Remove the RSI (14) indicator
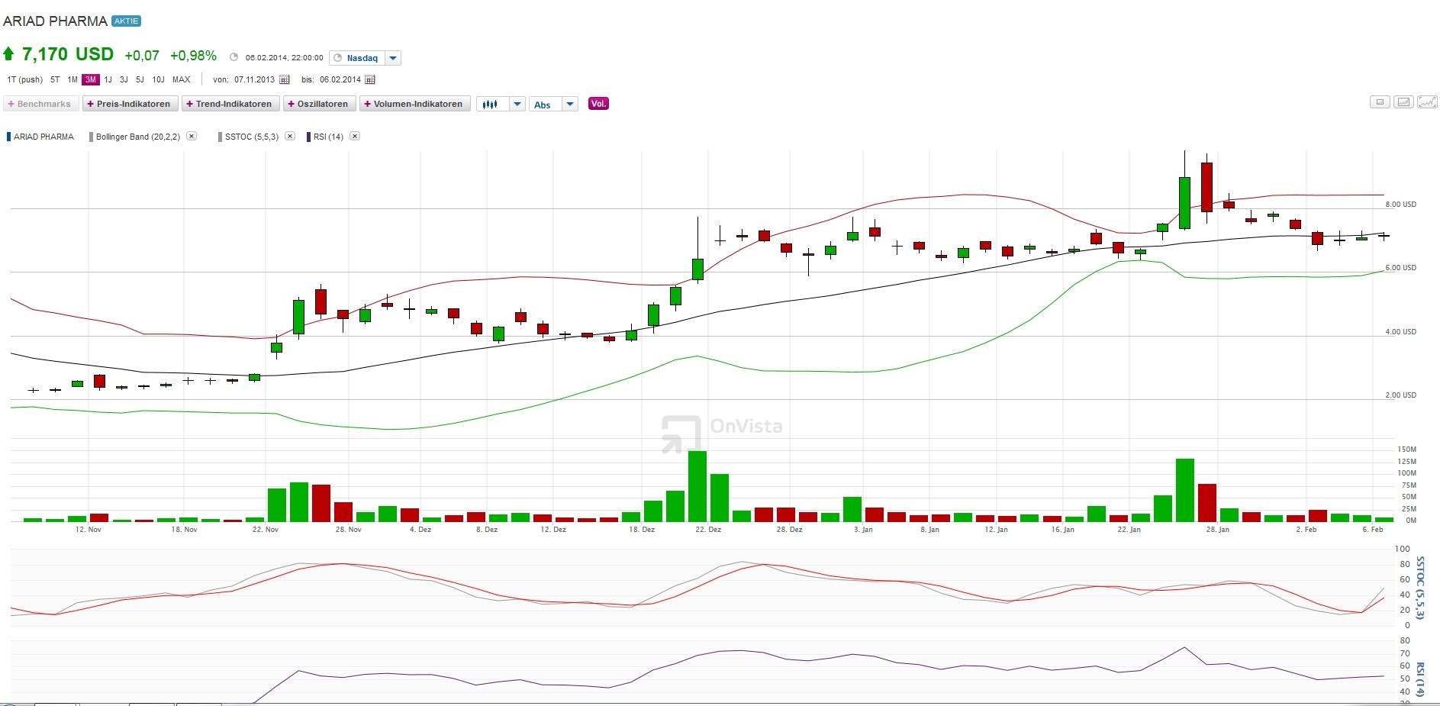This screenshot has width=1440, height=706. click(x=355, y=136)
